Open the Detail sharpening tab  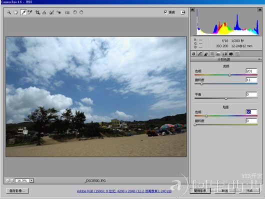coord(206,54)
